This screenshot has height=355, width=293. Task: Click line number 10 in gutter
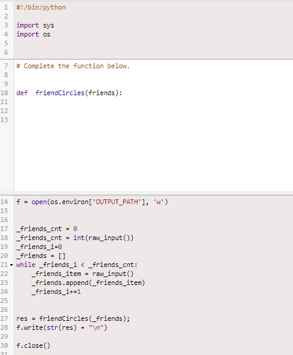click(x=4, y=93)
